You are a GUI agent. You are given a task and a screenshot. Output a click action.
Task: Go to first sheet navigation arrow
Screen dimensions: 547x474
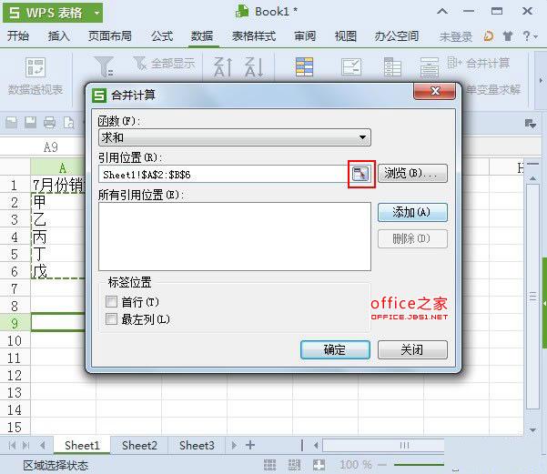coord(12,446)
